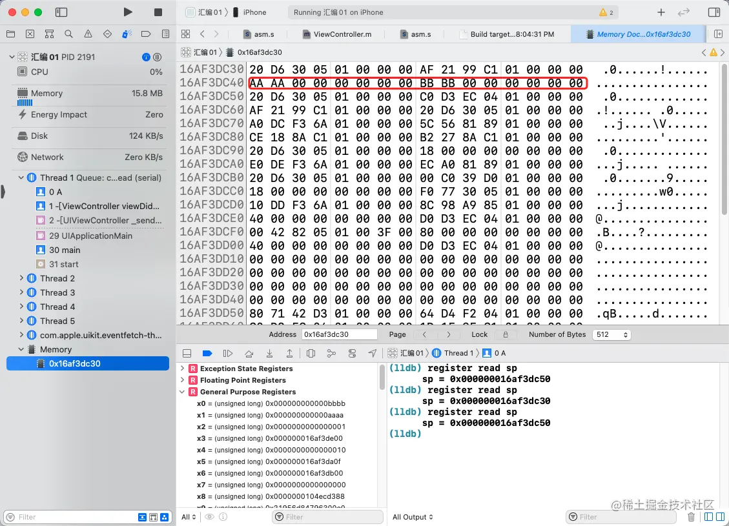Step into the function
This screenshot has width=729, height=526.
click(x=269, y=353)
